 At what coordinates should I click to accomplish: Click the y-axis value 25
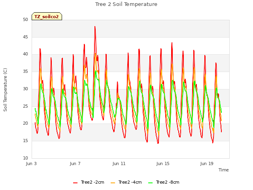coord(25,106)
